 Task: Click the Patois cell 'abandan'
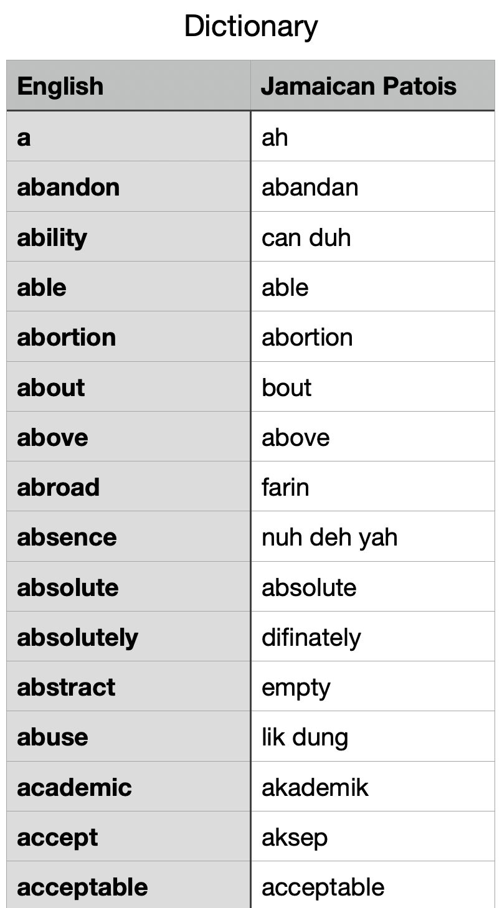tap(310, 187)
